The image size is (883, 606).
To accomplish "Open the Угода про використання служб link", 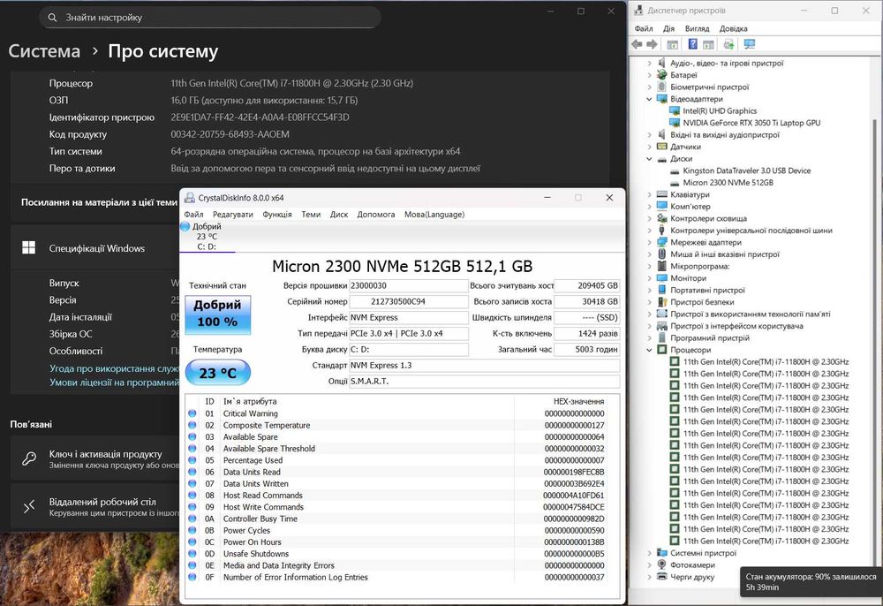I will 114,368.
